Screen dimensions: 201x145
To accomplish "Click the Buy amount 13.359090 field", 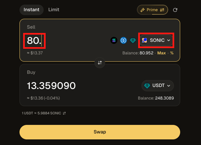I will point(51,86).
